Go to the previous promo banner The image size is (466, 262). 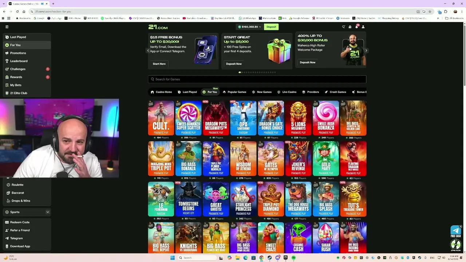click(148, 51)
